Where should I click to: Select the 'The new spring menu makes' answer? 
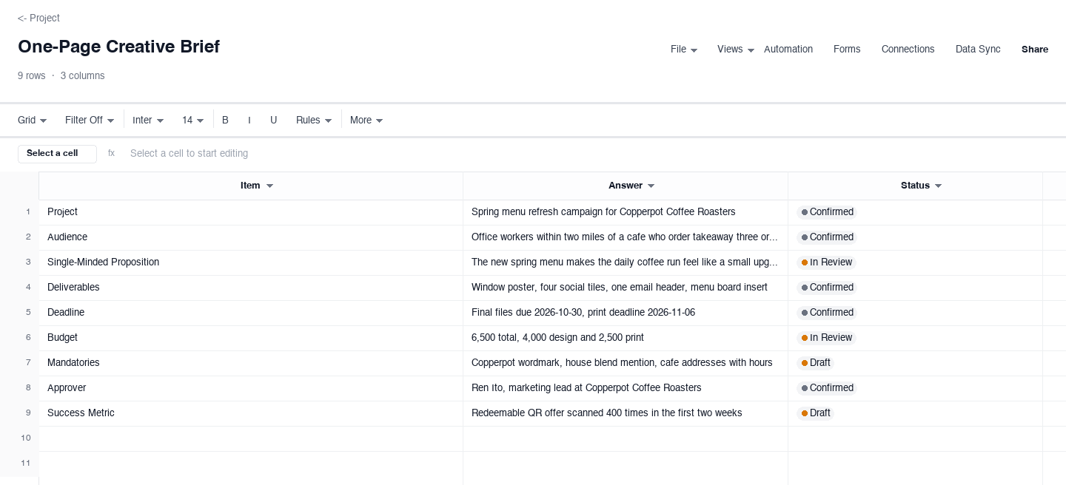click(x=626, y=262)
